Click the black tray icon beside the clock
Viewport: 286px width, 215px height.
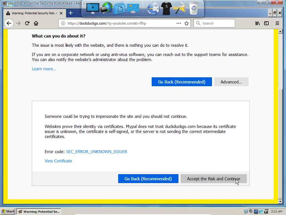point(266,212)
